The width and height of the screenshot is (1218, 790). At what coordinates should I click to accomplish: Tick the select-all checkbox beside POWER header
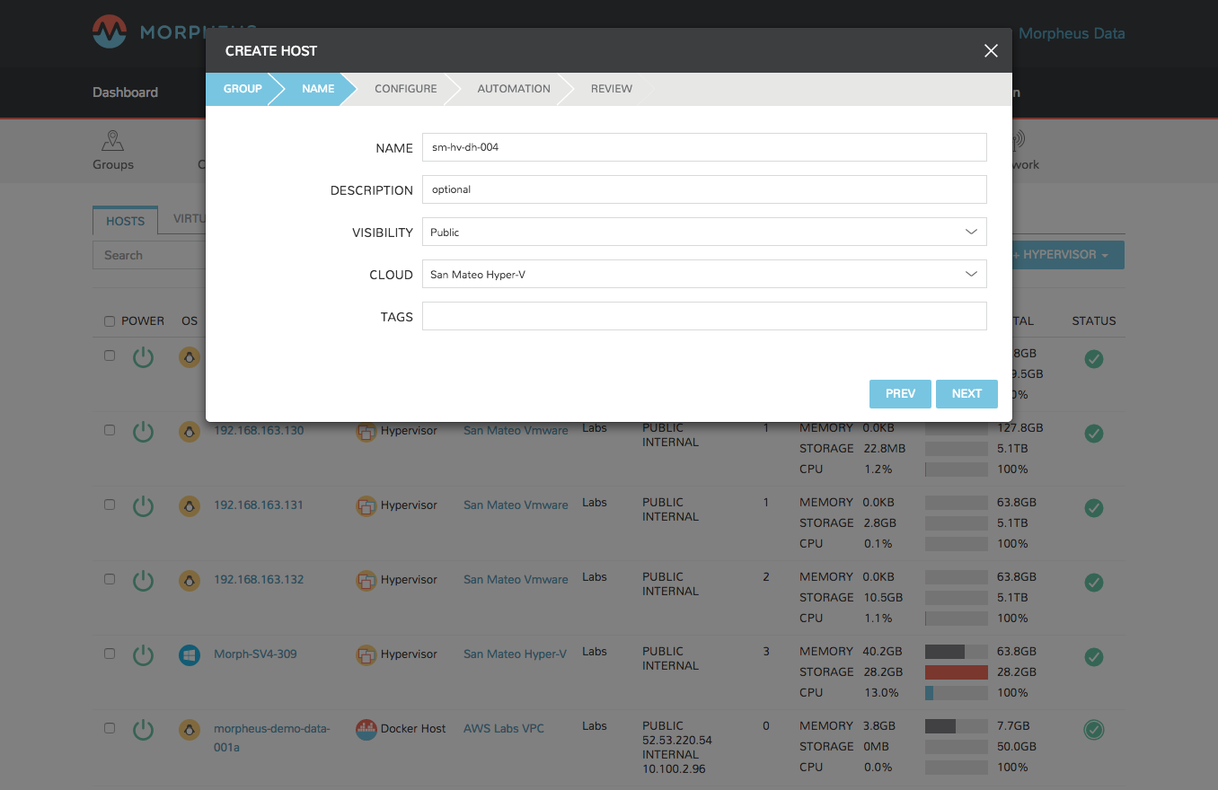click(x=110, y=321)
